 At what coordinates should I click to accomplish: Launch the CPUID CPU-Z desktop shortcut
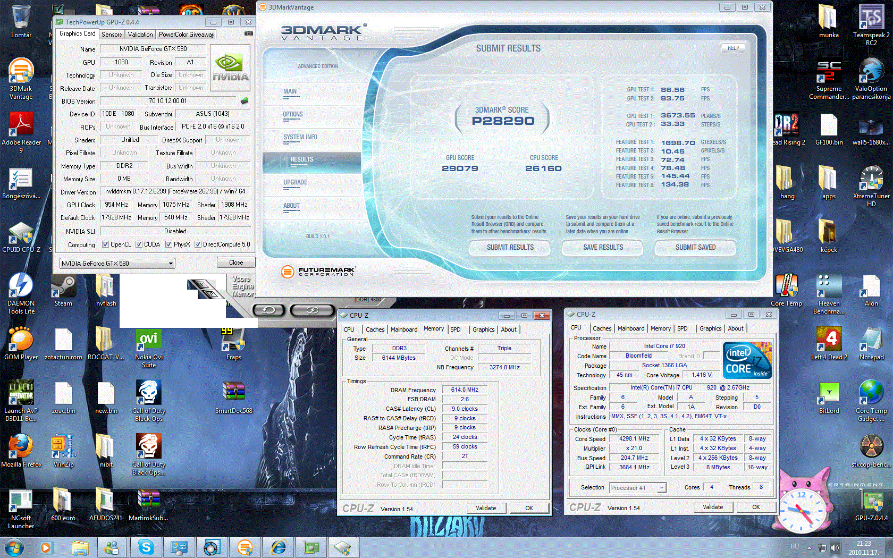click(x=21, y=237)
